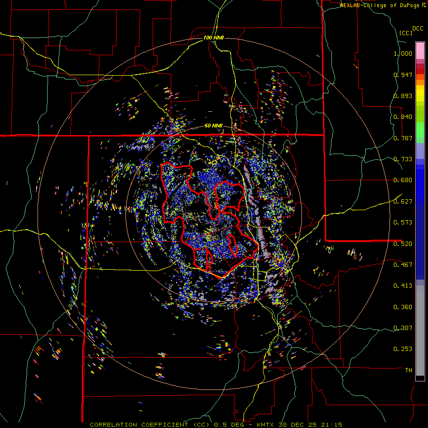
Task: Click the 0.733 scale value
Action: pyautogui.click(x=403, y=159)
